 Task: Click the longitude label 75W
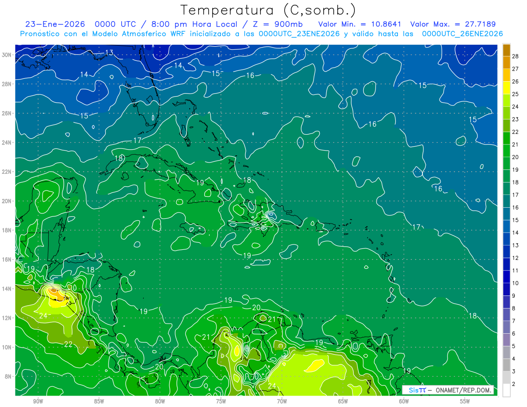coord(221,401)
